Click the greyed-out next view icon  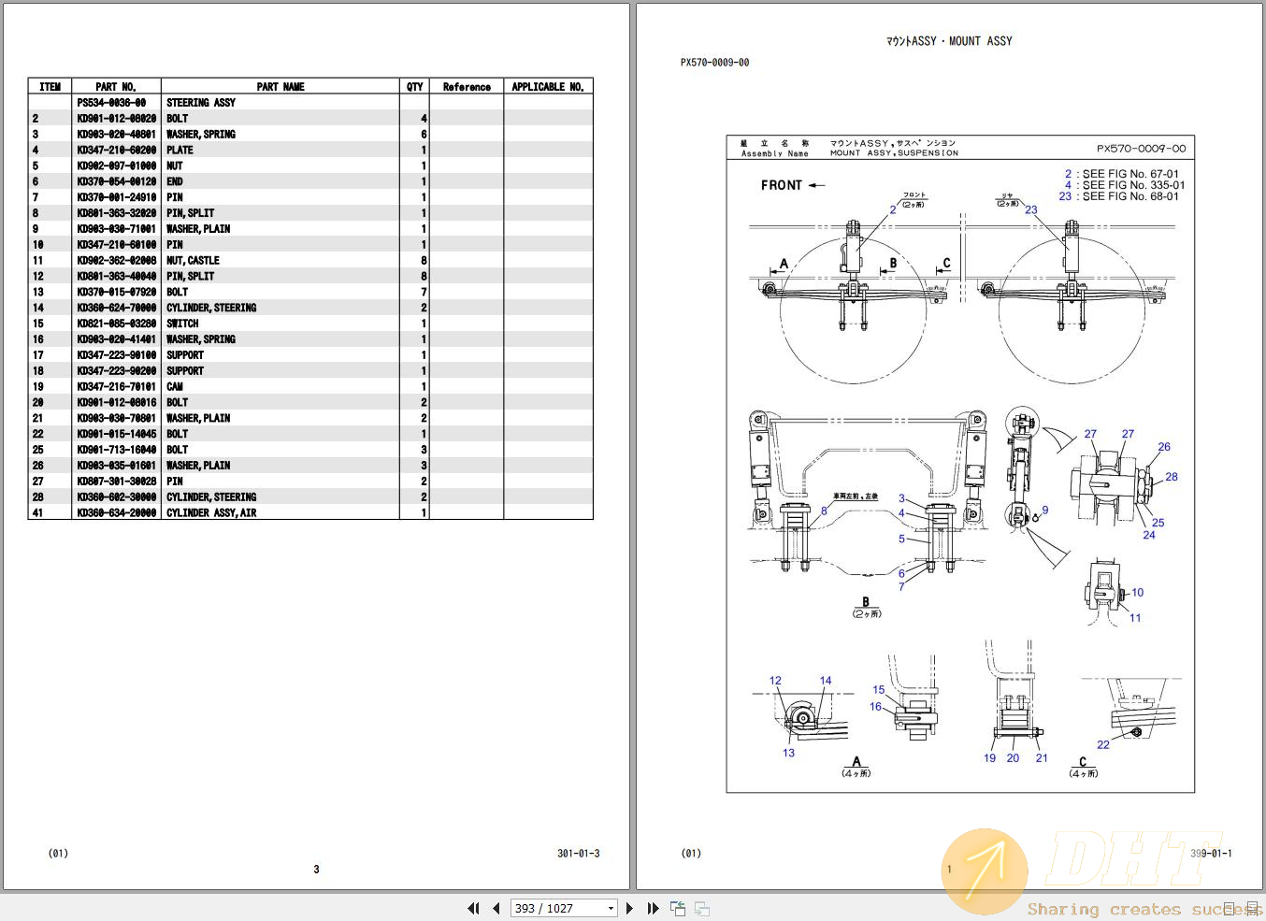702,908
